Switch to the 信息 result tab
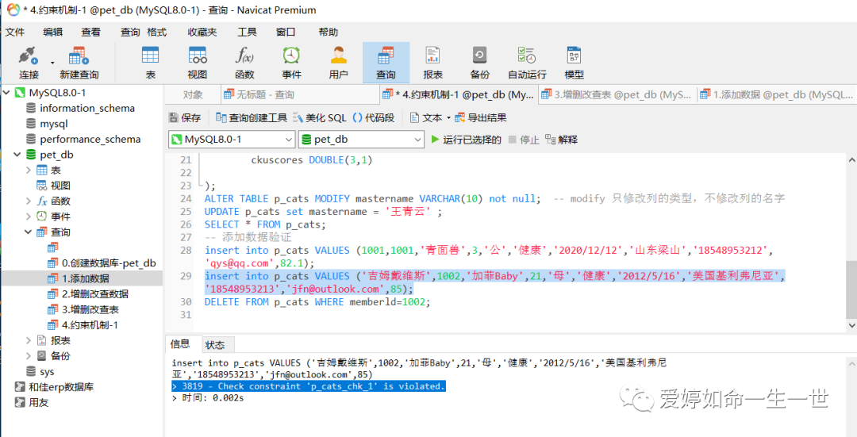The image size is (857, 437). pos(180,343)
